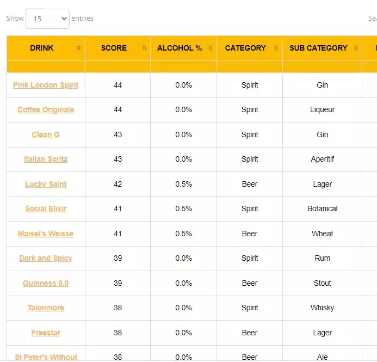This screenshot has height=362, width=377.
Task: Follow the Clean G link
Action: click(46, 134)
